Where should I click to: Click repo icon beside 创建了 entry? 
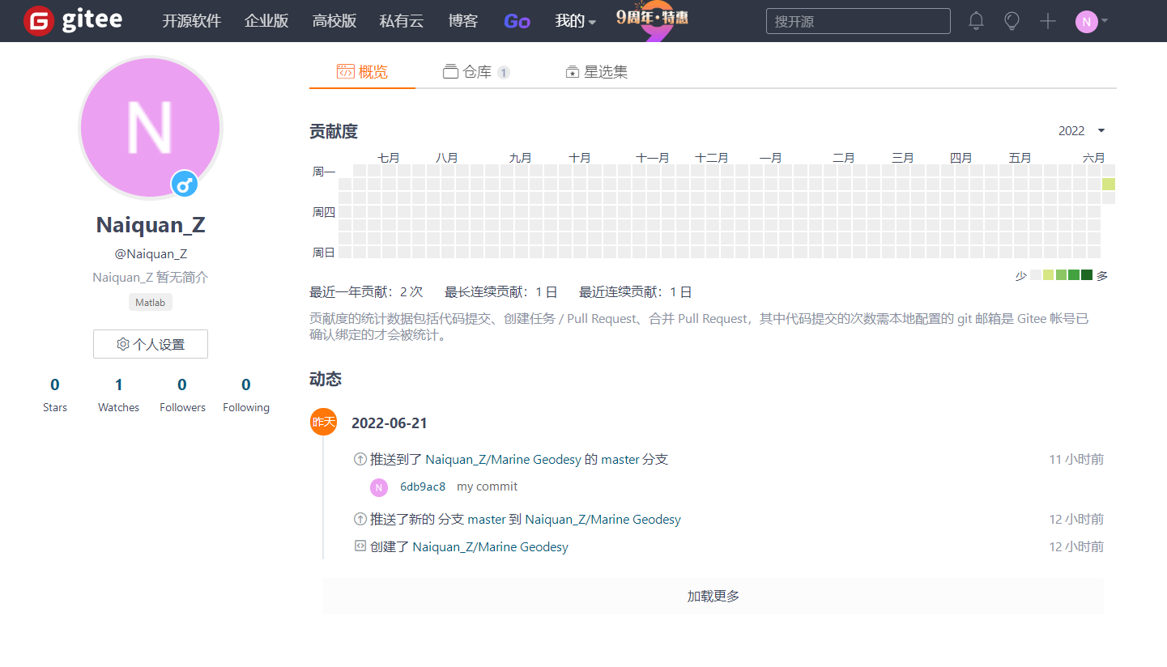click(x=360, y=546)
